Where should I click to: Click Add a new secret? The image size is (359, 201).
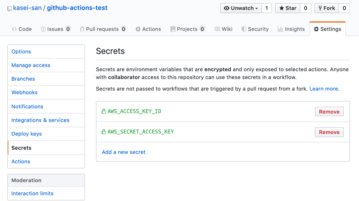pos(124,152)
